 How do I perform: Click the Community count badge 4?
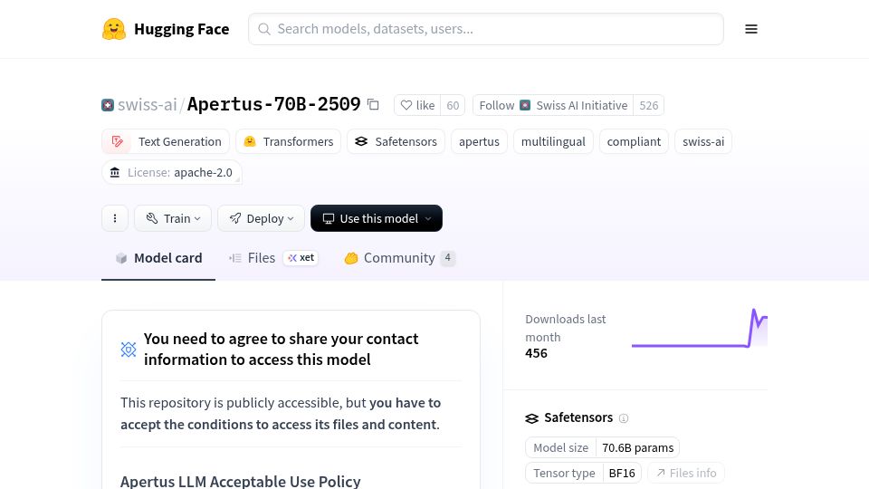click(448, 258)
